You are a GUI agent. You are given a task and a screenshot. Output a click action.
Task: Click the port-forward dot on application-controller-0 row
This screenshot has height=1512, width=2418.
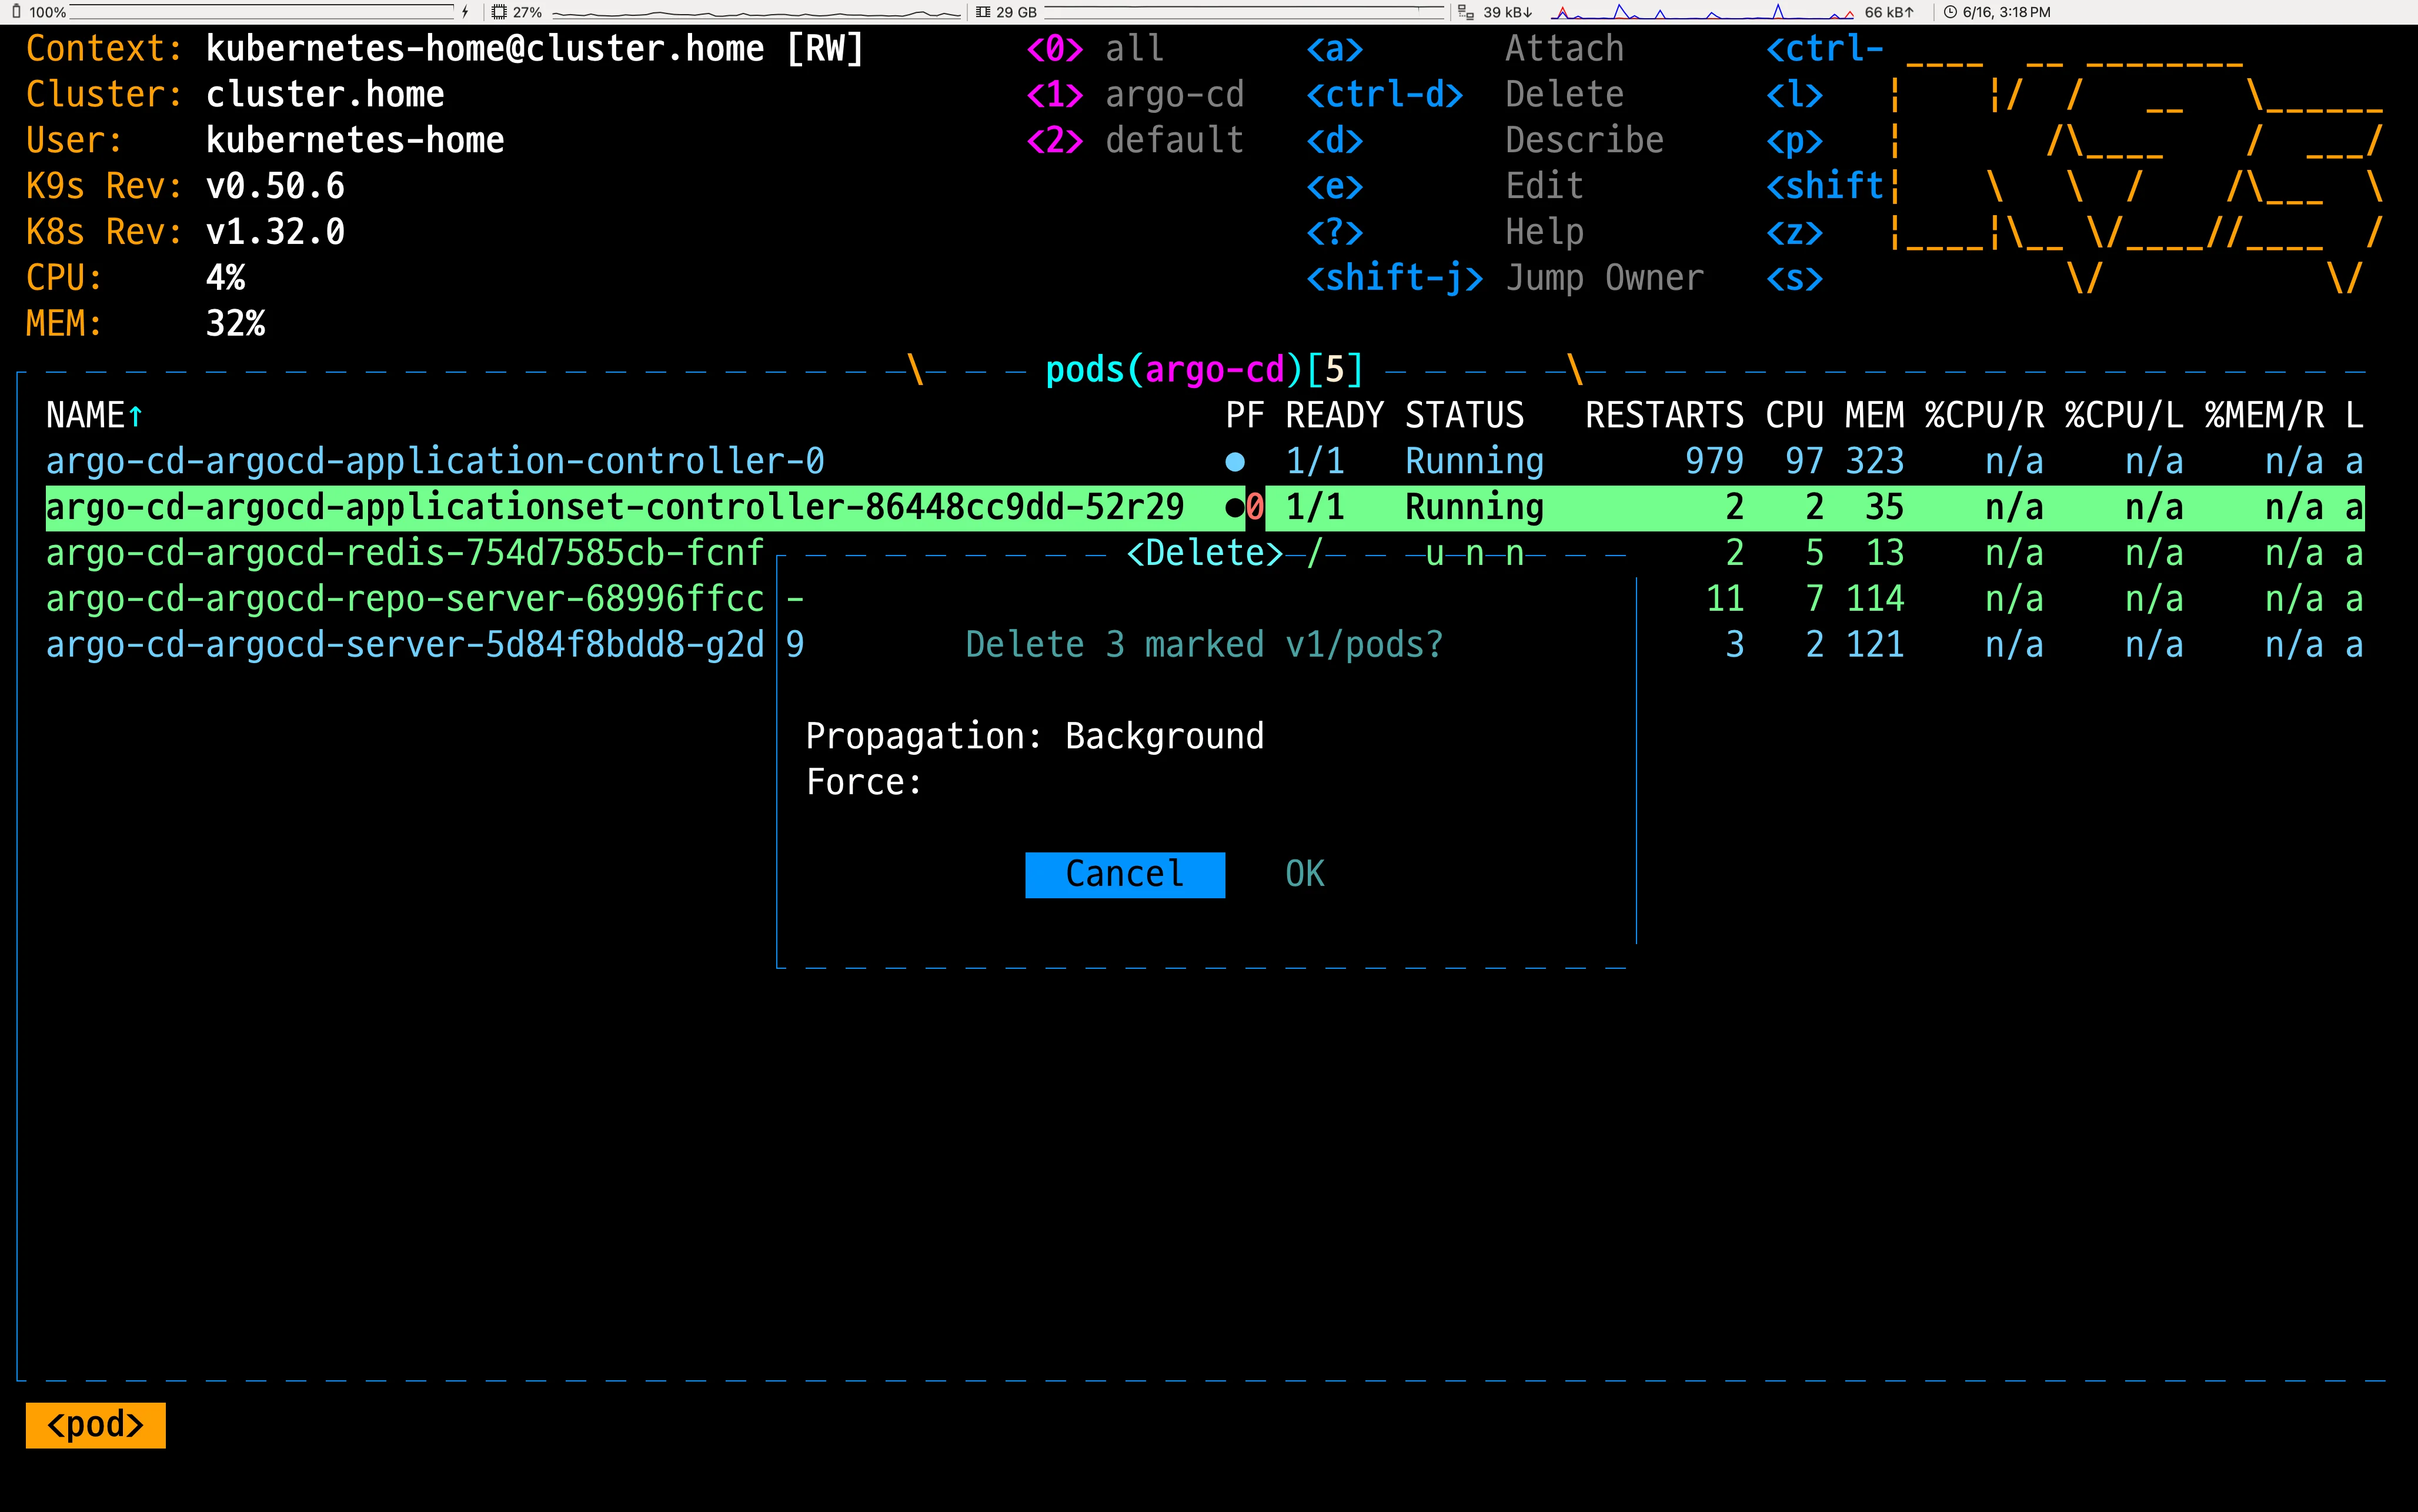1235,462
